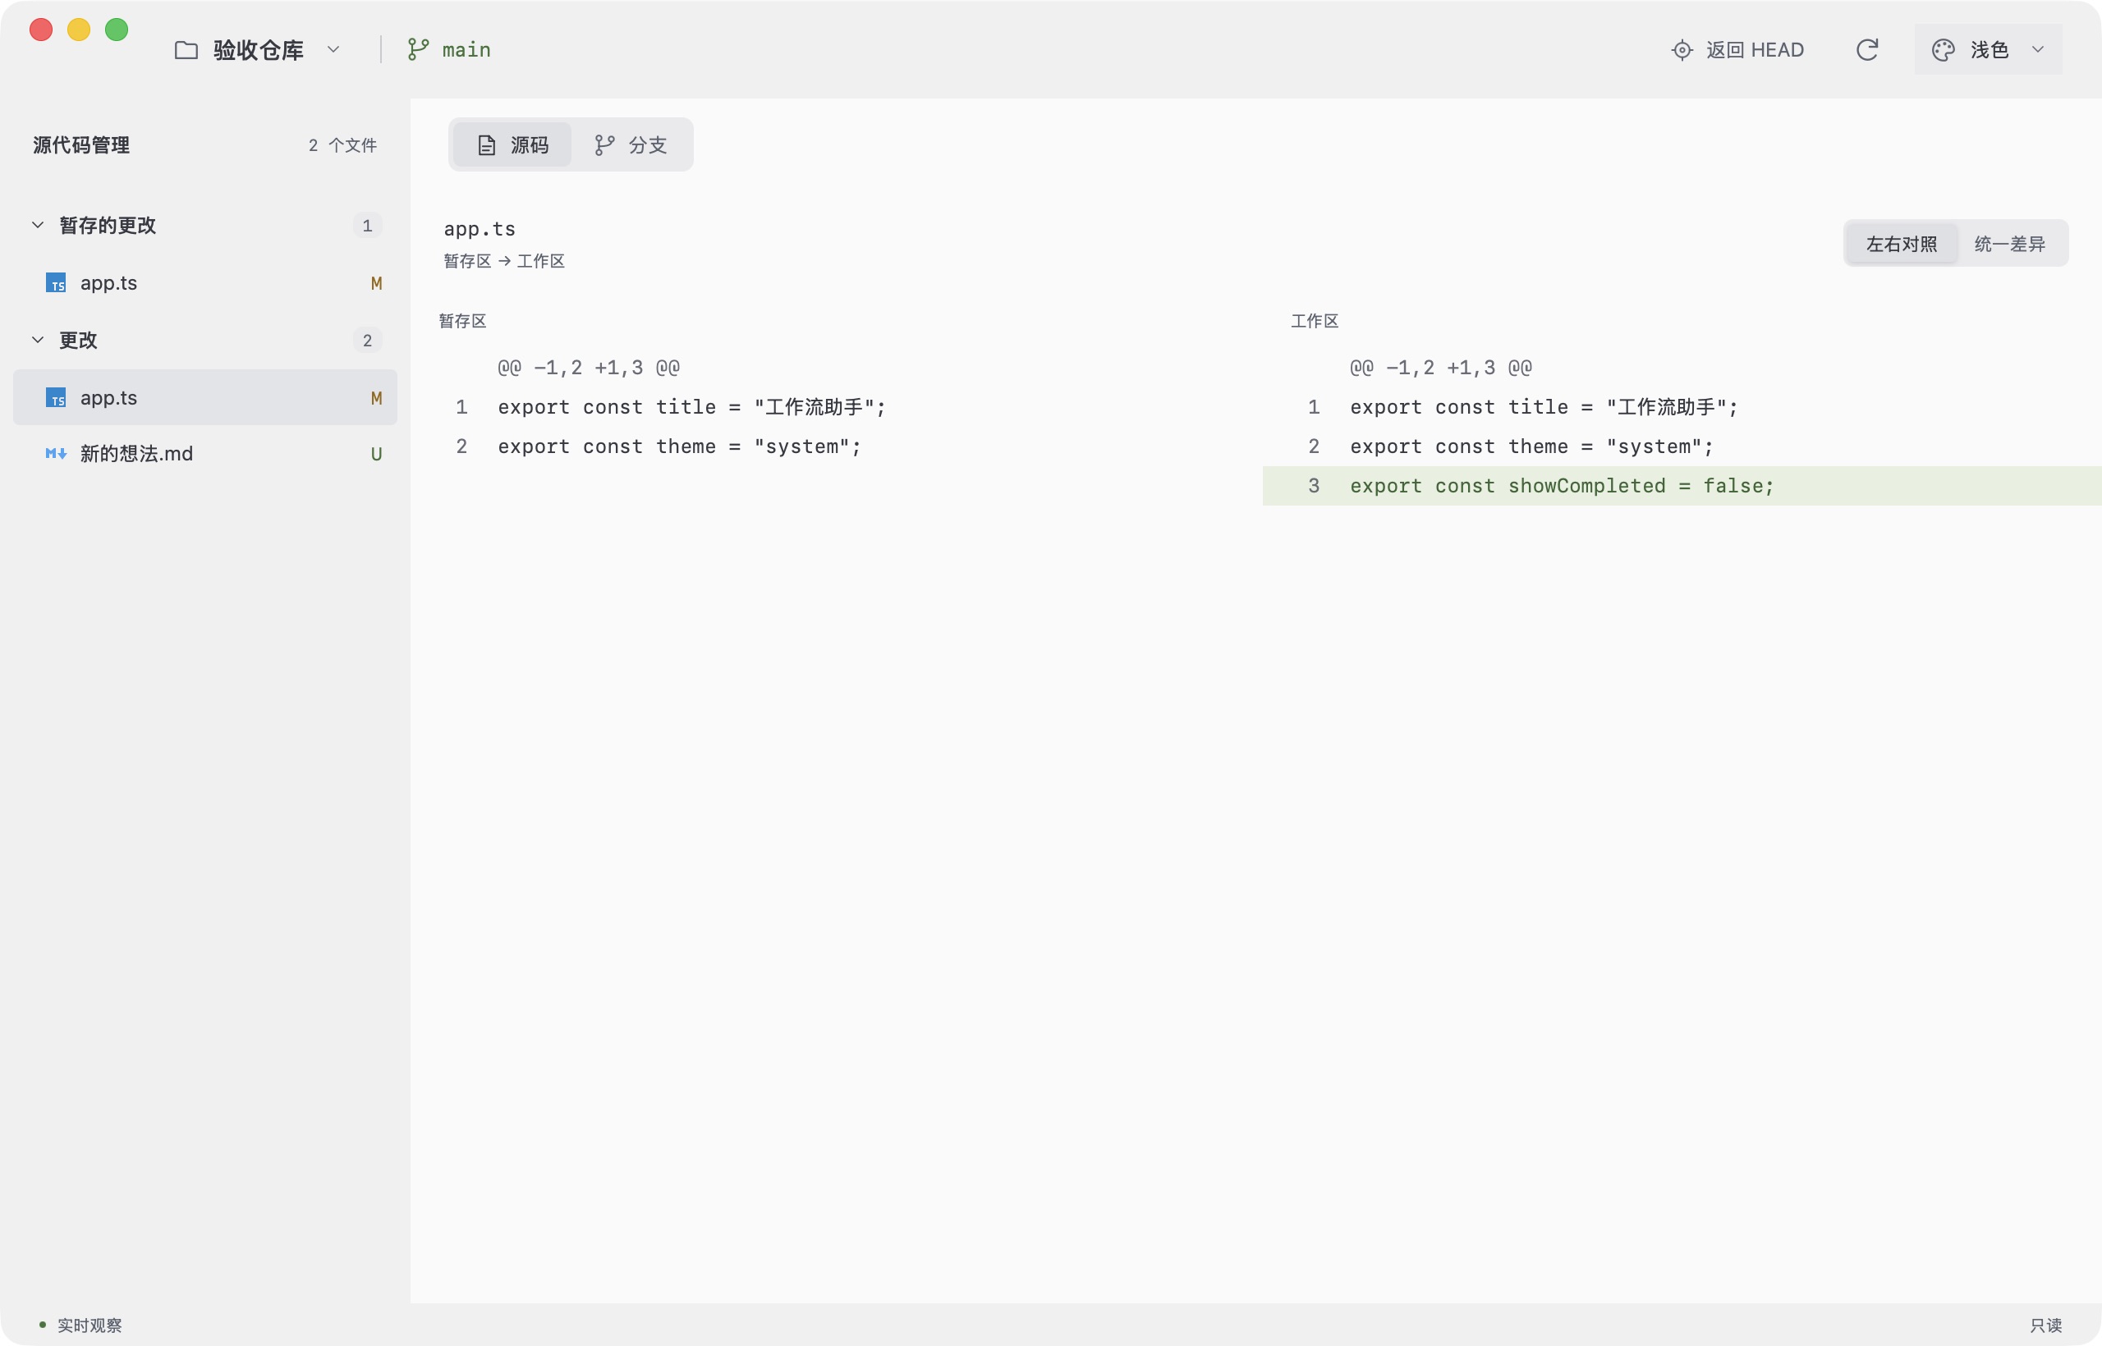Click the U status badge of 新的想法.md
This screenshot has width=2102, height=1346.
(376, 454)
